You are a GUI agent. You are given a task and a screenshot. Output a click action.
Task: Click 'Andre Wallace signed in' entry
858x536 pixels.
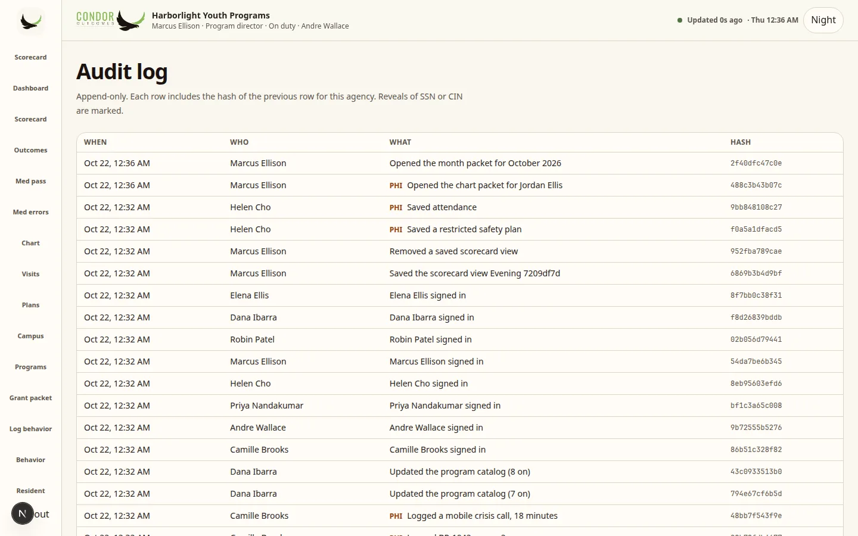click(x=436, y=428)
